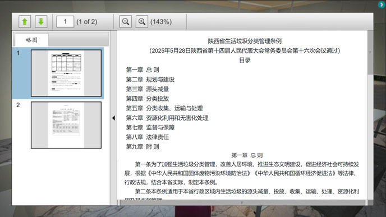
Task: Click the (1 of 2) page count label
Action: pos(86,22)
